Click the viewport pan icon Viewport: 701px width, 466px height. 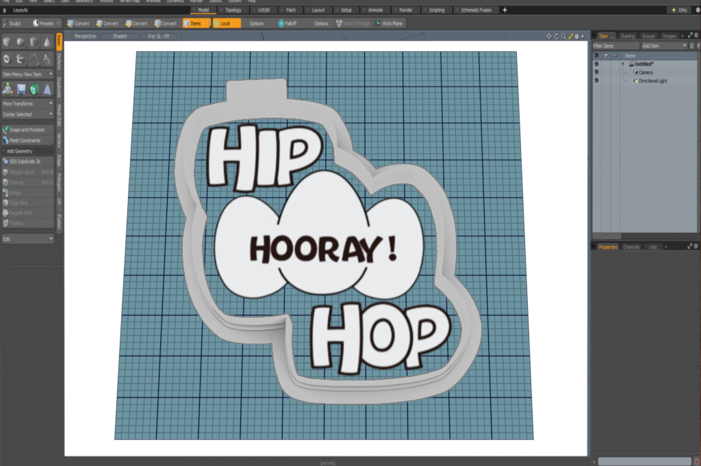549,36
